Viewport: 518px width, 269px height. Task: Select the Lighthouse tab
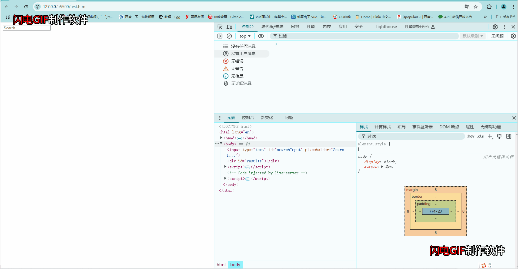pos(386,27)
